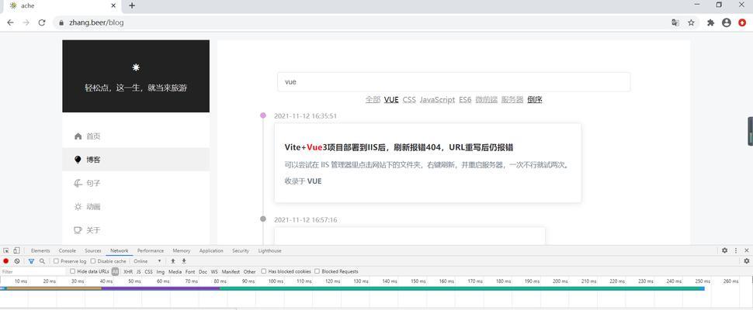Click the icon beside 句子
The image size is (753, 310).
(78, 183)
